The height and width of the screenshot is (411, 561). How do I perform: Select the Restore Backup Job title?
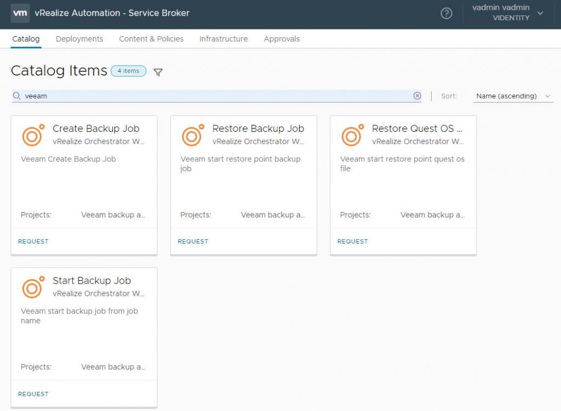click(x=258, y=128)
